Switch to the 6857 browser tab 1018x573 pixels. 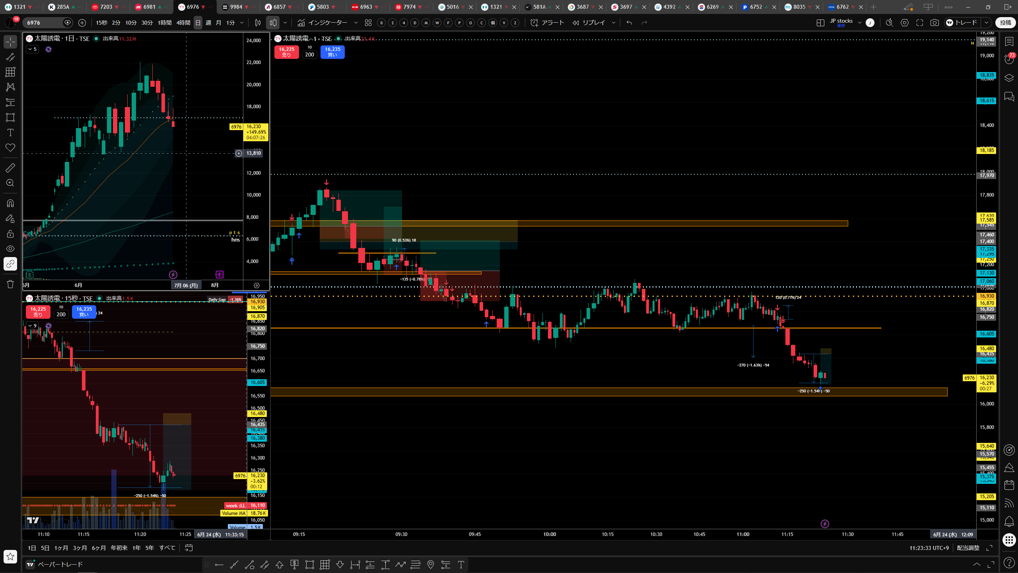point(280,7)
